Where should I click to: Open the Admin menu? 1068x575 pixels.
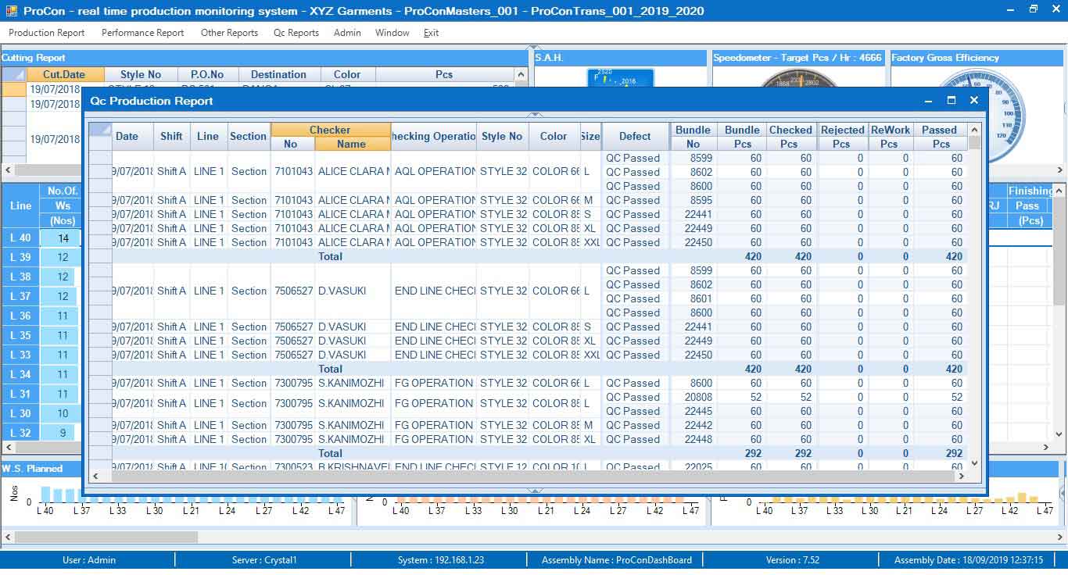tap(347, 33)
